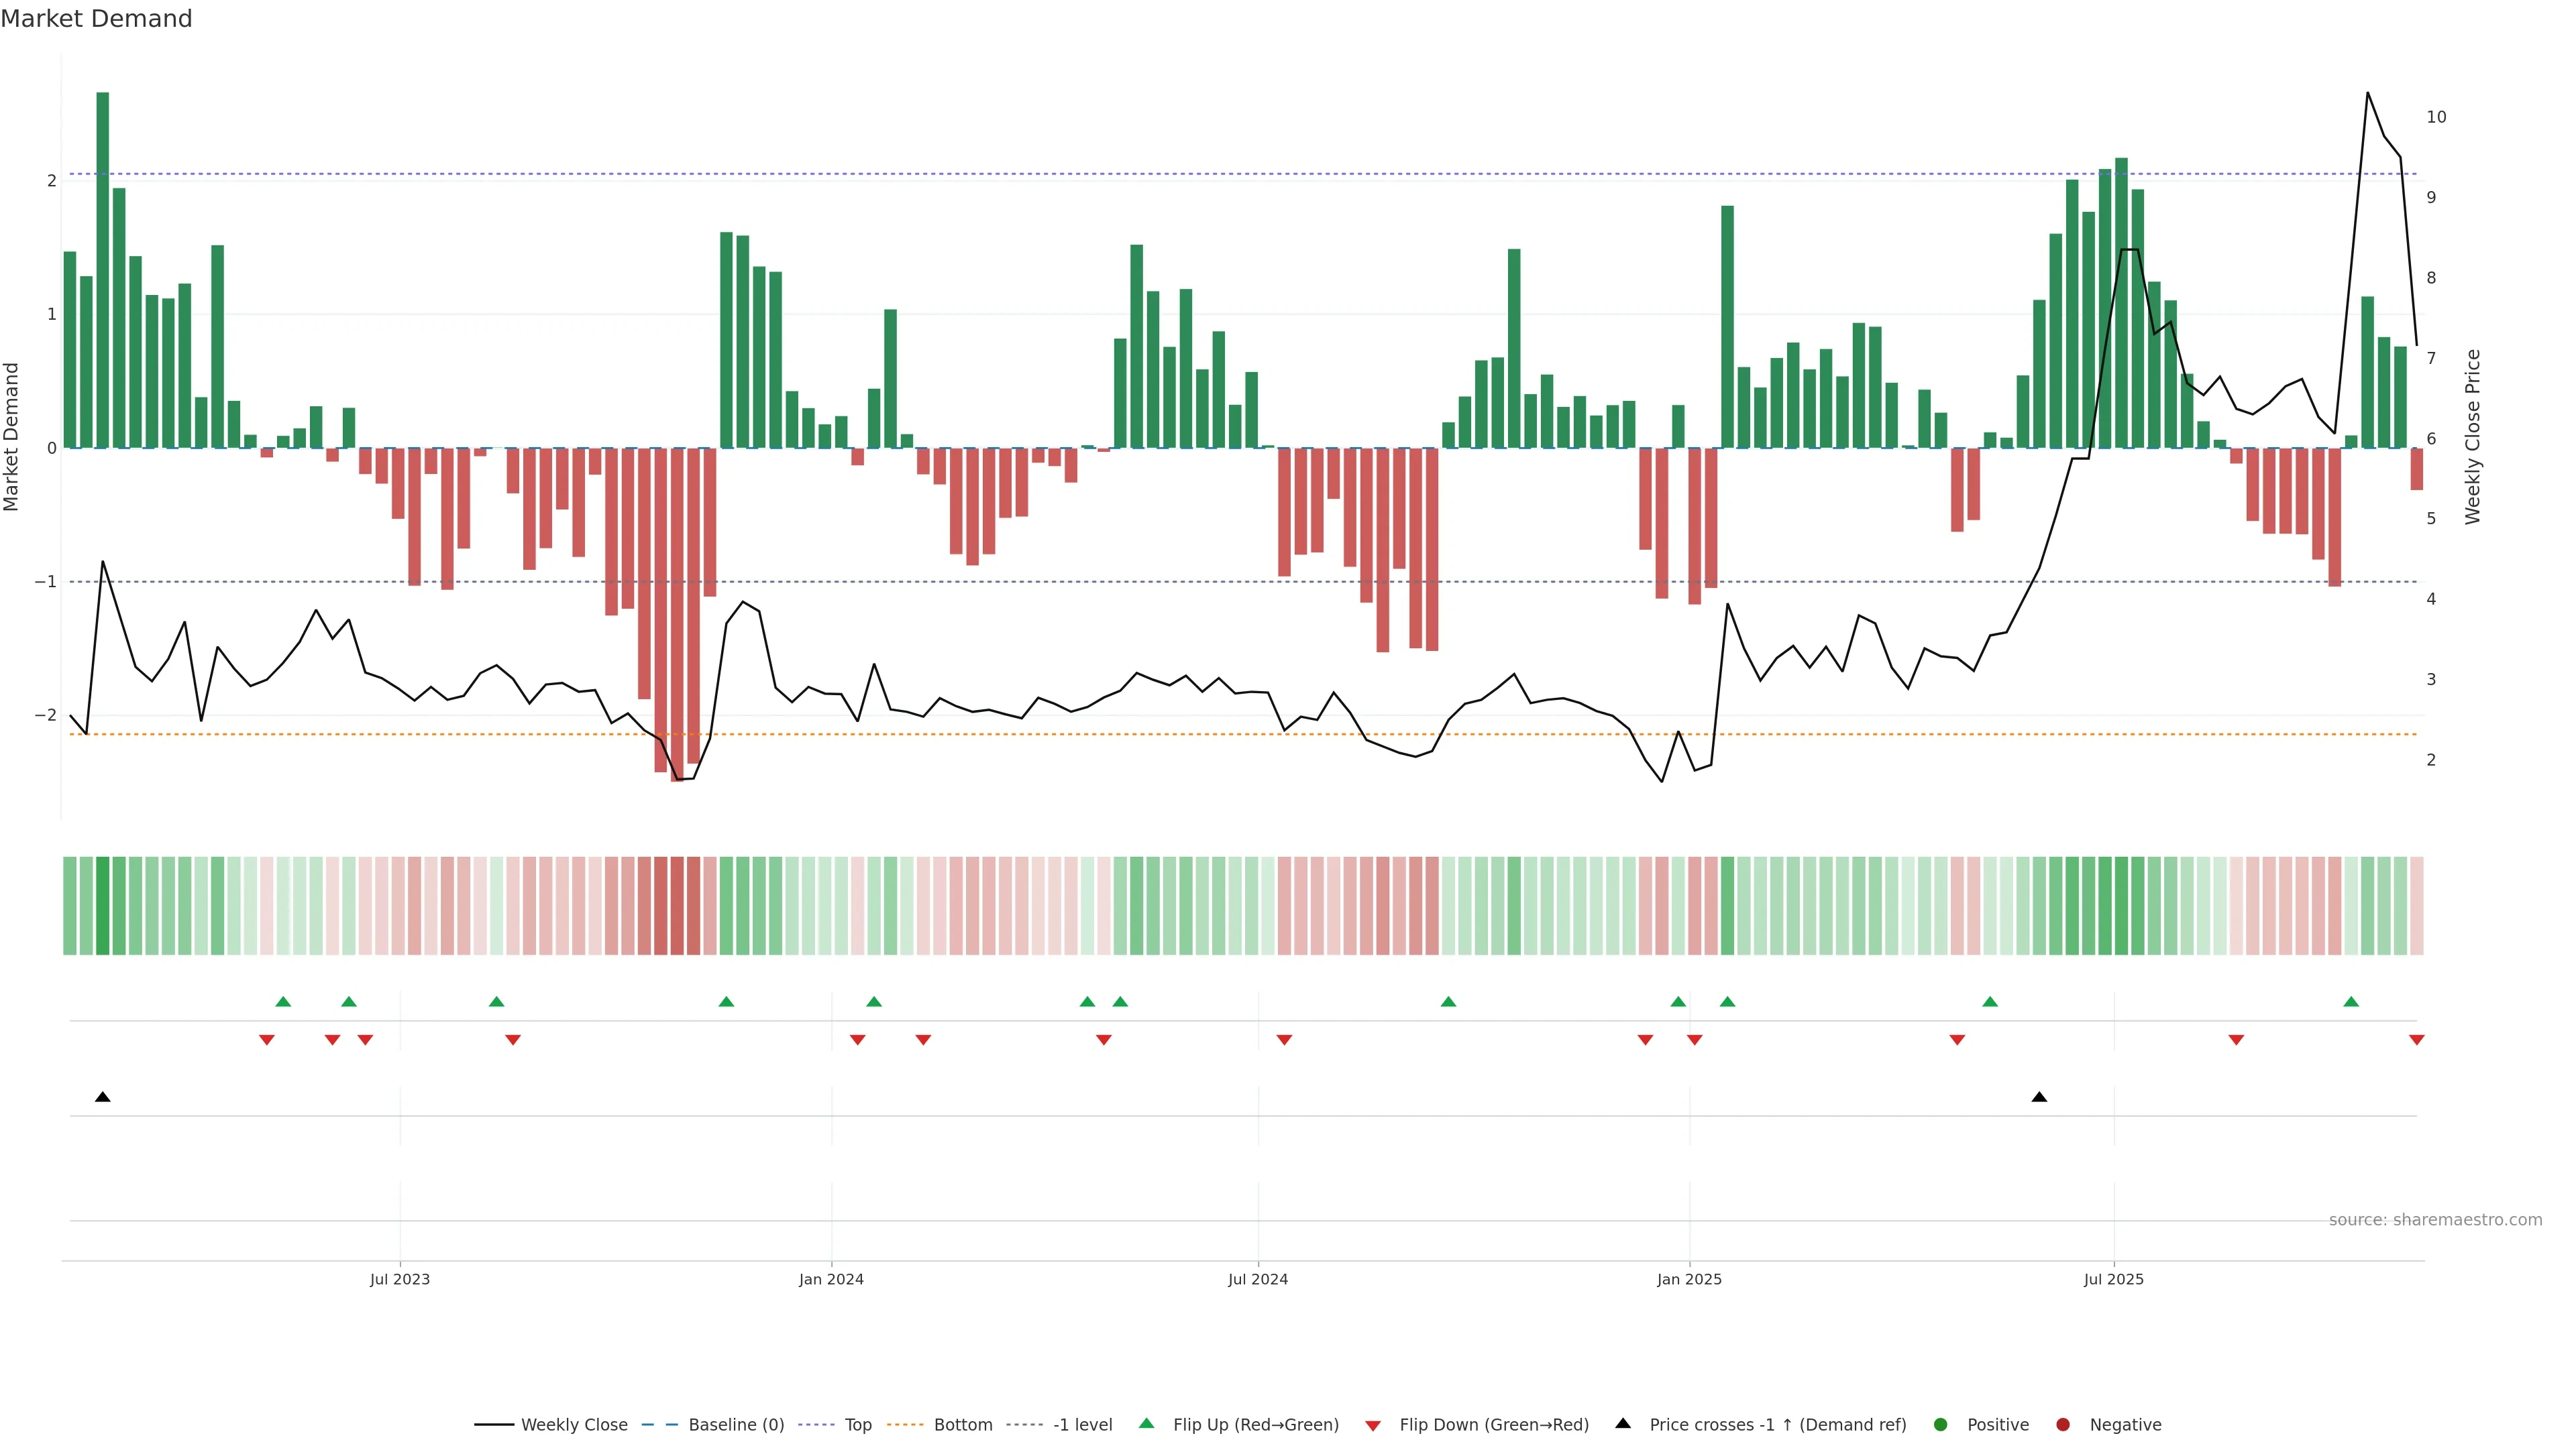Click the Flip Down red triangle legend icon

[x=1373, y=1425]
